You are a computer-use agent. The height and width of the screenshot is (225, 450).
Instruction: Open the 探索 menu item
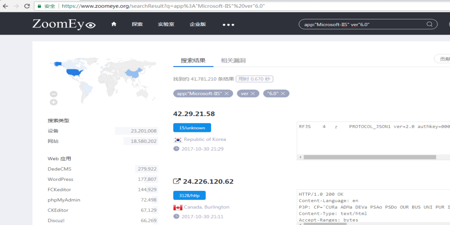(137, 24)
